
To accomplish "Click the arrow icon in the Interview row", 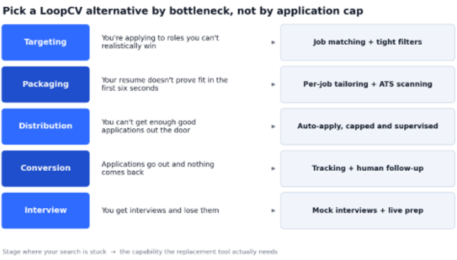I will (x=273, y=210).
